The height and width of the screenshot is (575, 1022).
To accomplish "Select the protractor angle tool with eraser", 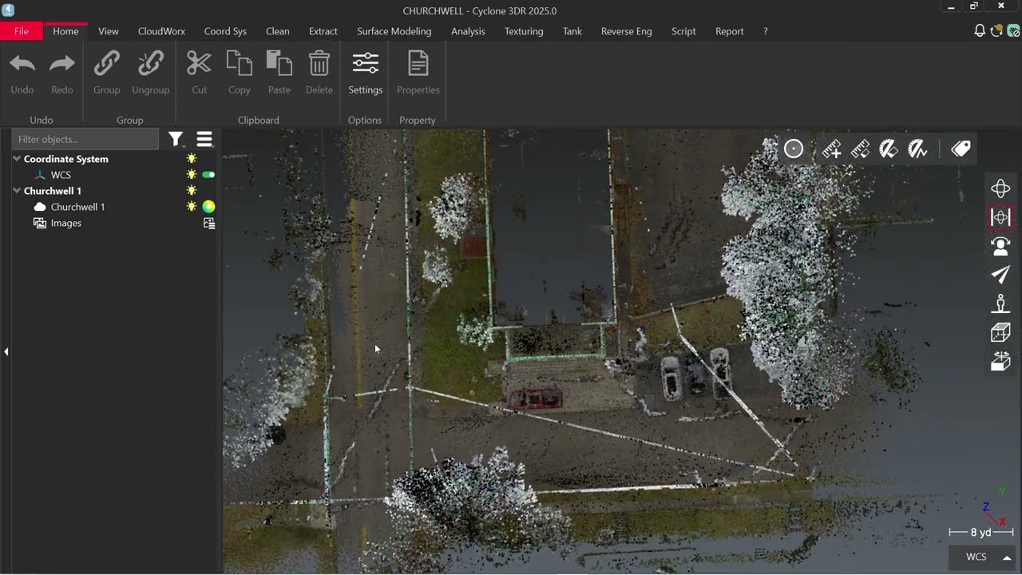I will (x=889, y=149).
